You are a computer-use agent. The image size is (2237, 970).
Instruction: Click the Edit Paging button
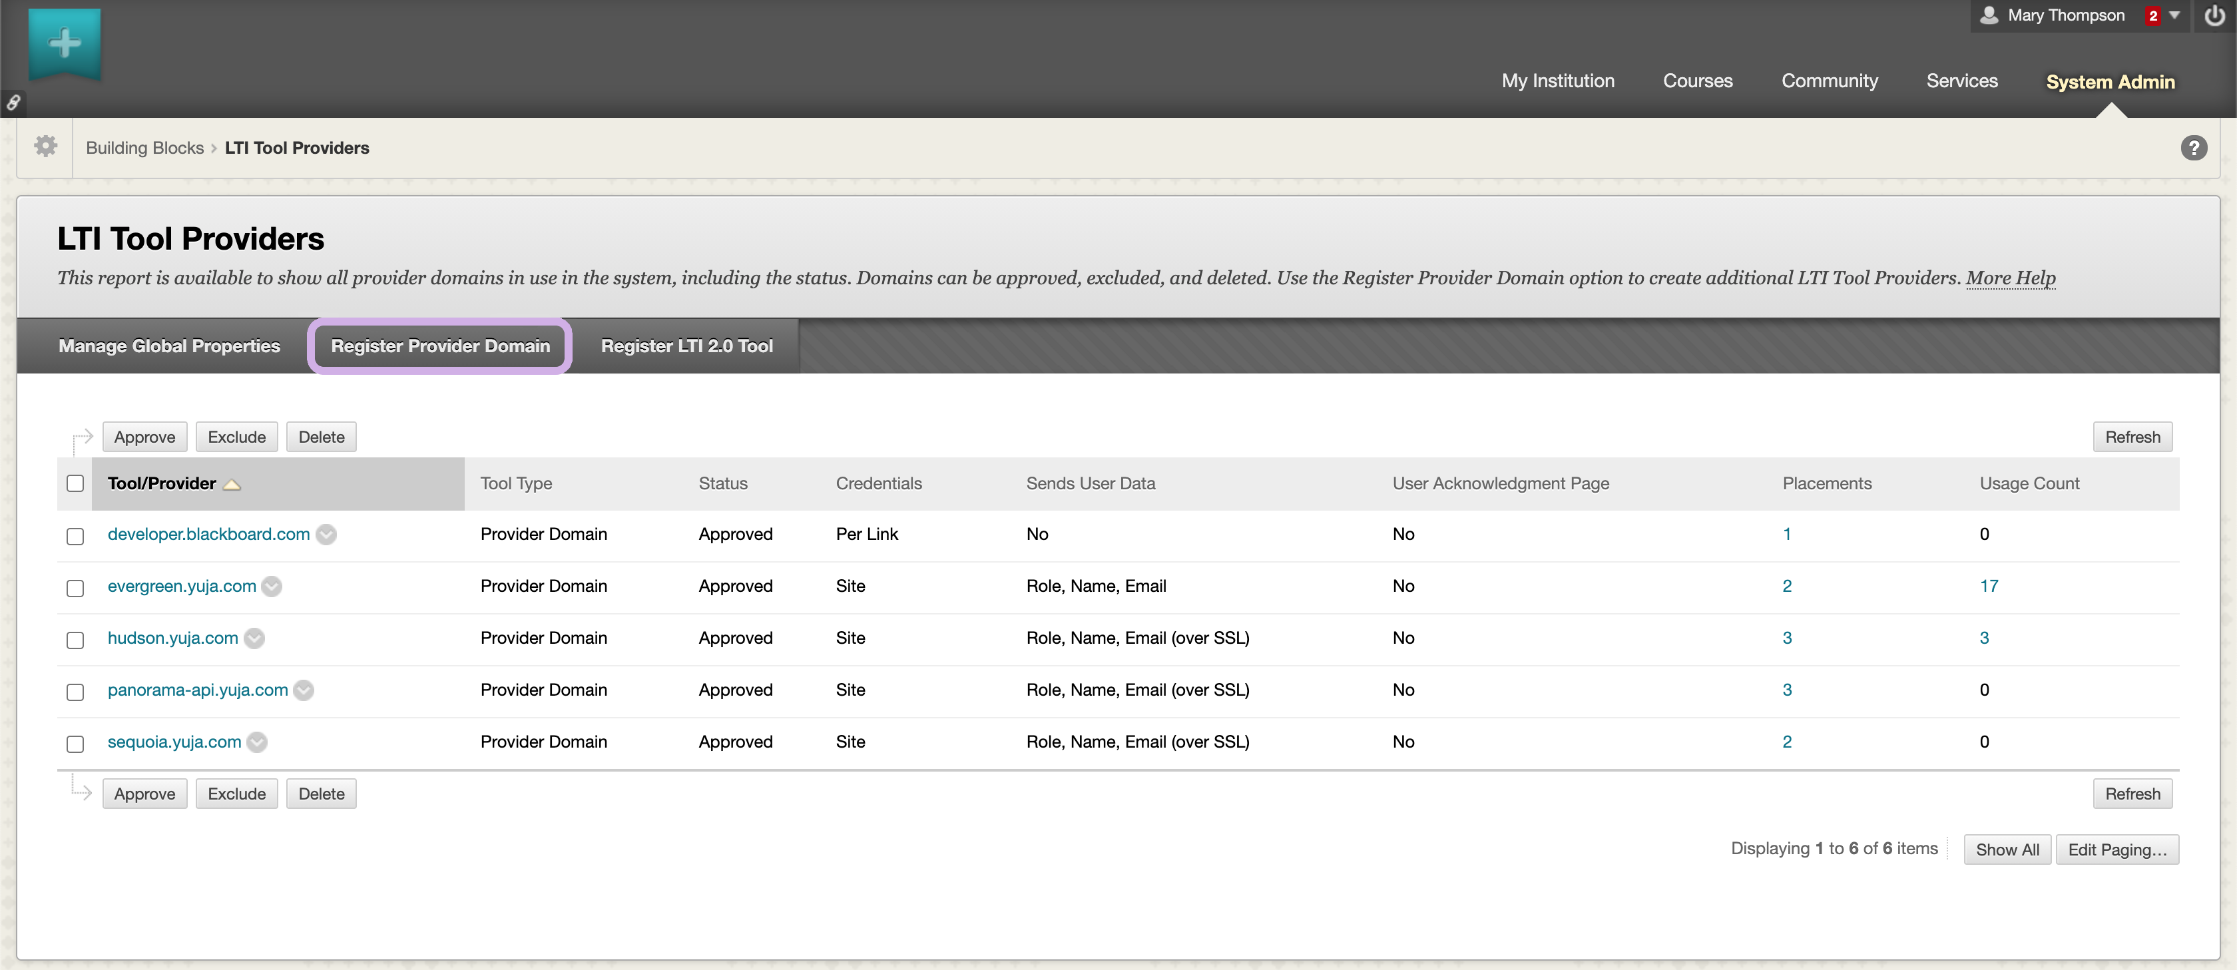[2116, 849]
